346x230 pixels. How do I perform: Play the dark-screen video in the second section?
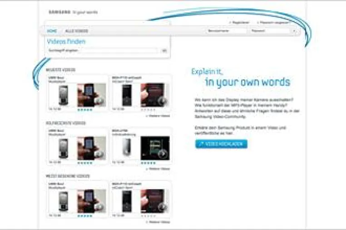point(155,148)
